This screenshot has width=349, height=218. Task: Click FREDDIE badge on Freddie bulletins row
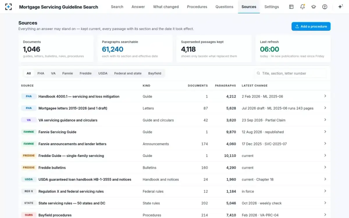coord(29,167)
